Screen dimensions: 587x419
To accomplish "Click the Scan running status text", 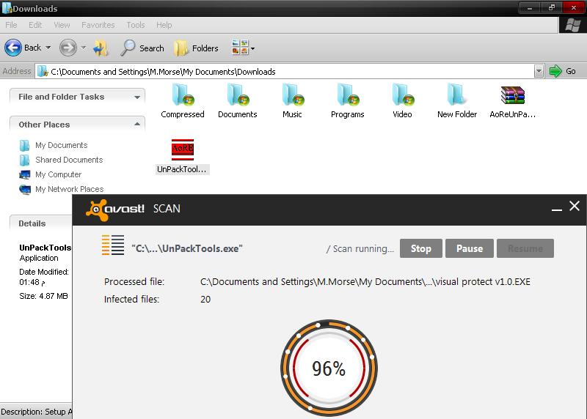I will pos(360,249).
